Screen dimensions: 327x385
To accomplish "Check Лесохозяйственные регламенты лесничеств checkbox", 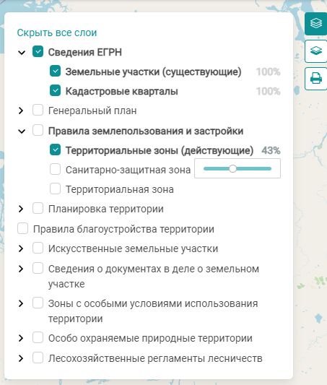I will (38, 358).
